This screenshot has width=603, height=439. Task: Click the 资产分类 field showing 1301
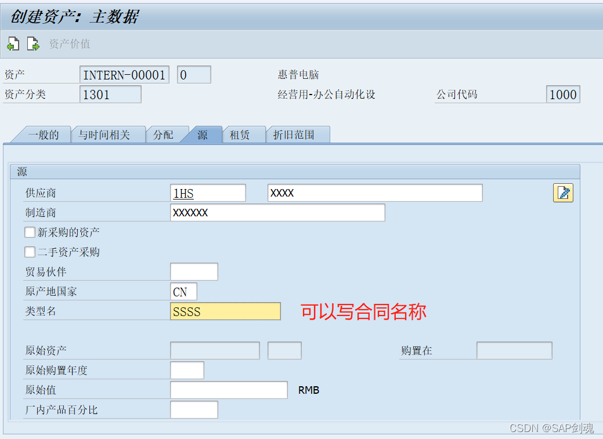point(110,94)
